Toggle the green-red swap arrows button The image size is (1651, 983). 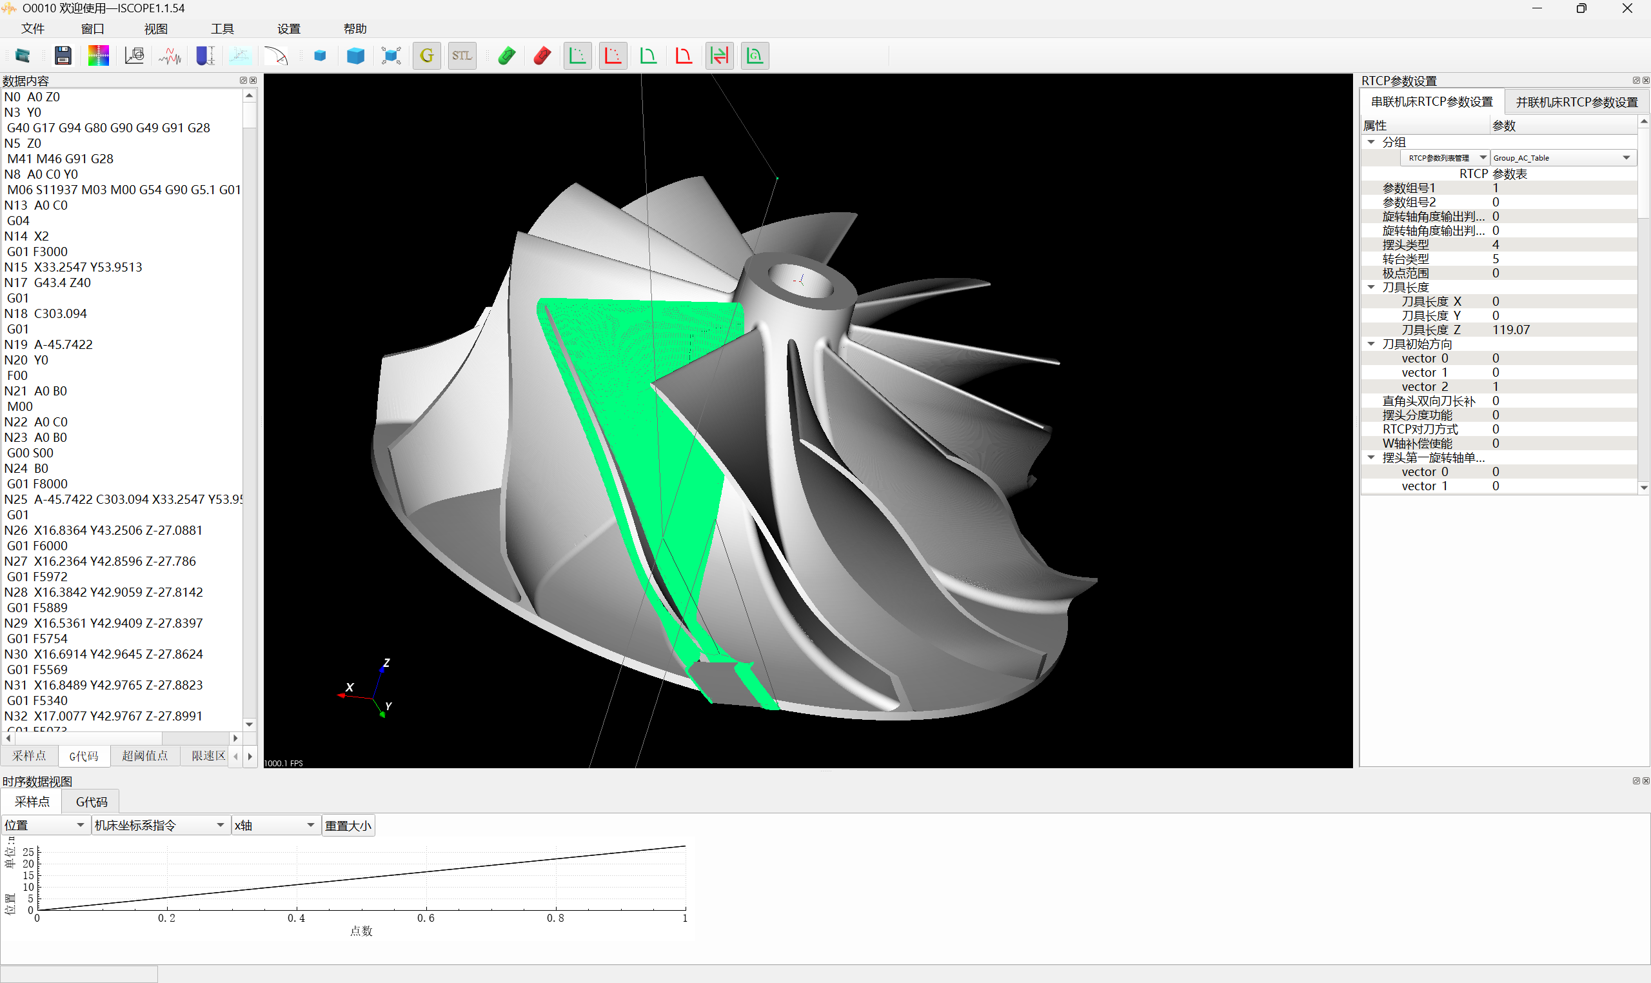tap(719, 55)
